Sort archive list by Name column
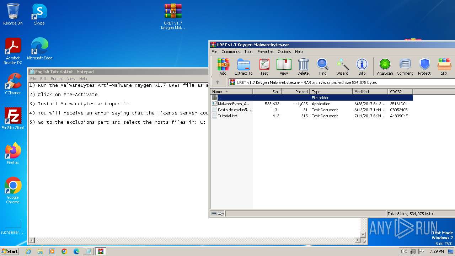 (231, 91)
